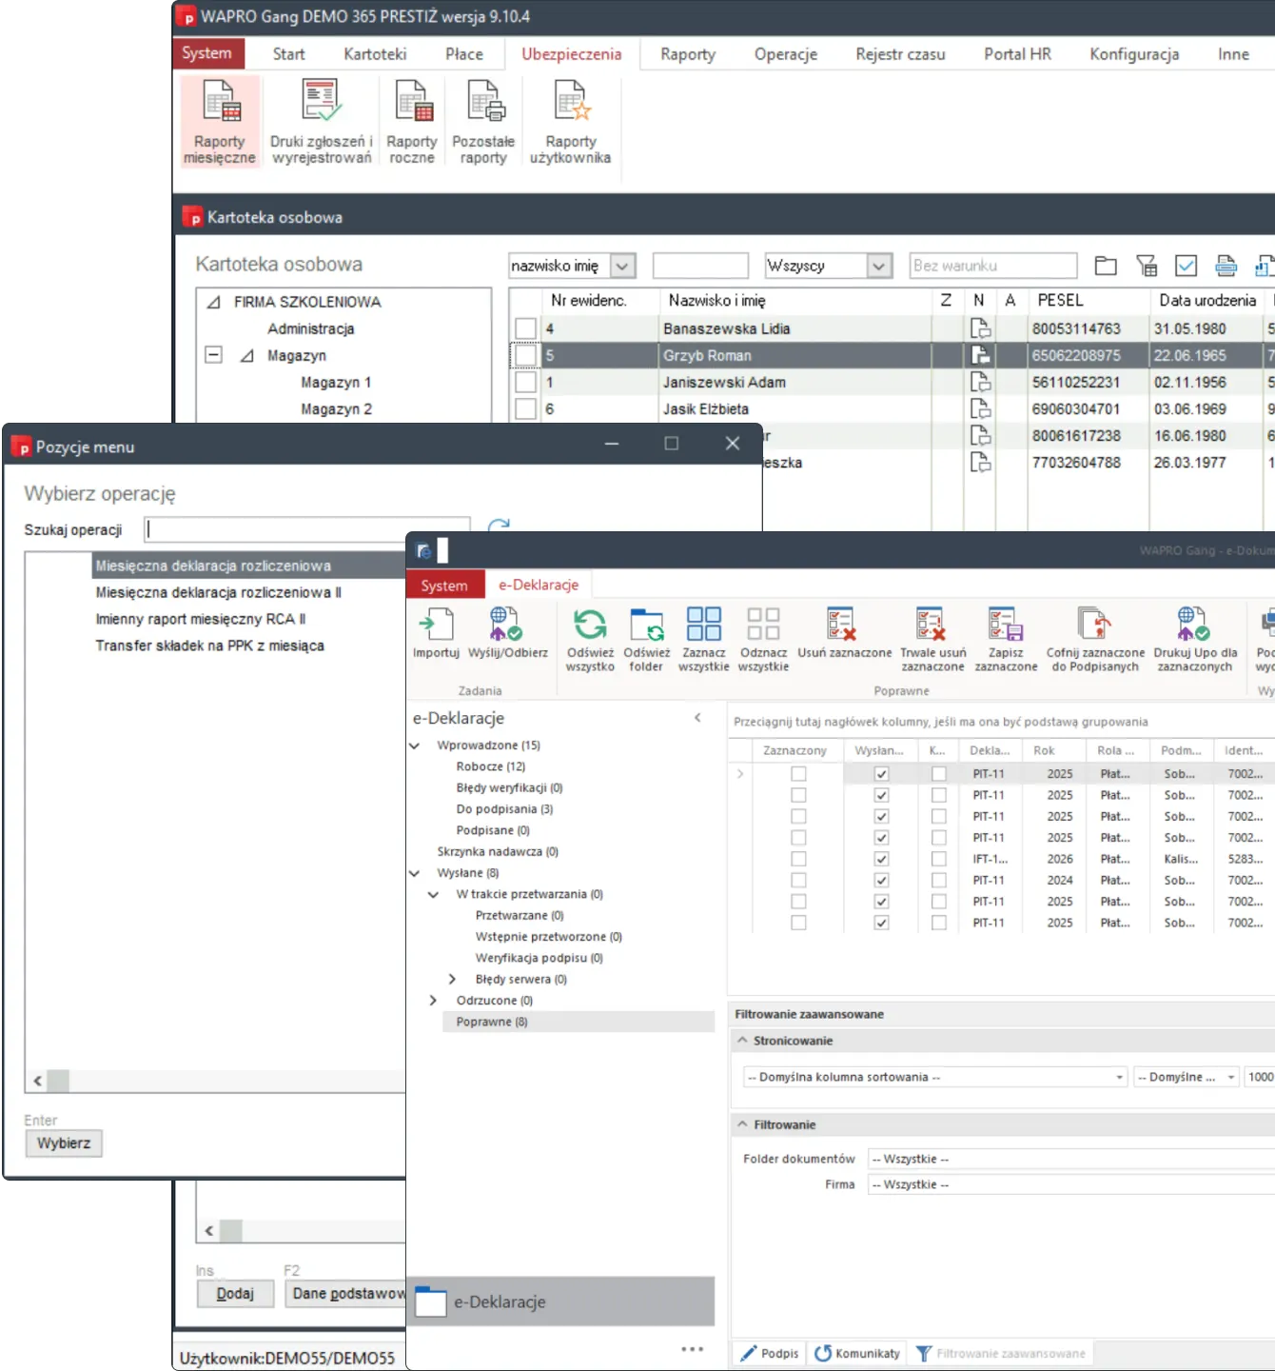The height and width of the screenshot is (1371, 1275).
Task: Expand the Odrzucone (0) tree node
Action: click(x=433, y=1001)
